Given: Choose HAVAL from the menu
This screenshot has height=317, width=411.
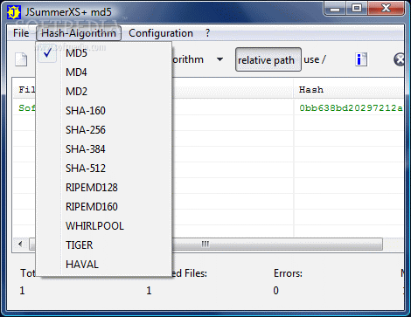Looking at the screenshot, I should 104,265.
